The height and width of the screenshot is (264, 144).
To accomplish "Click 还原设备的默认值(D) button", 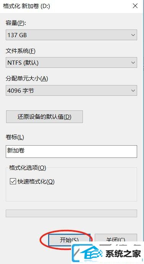I will click(x=44, y=117).
